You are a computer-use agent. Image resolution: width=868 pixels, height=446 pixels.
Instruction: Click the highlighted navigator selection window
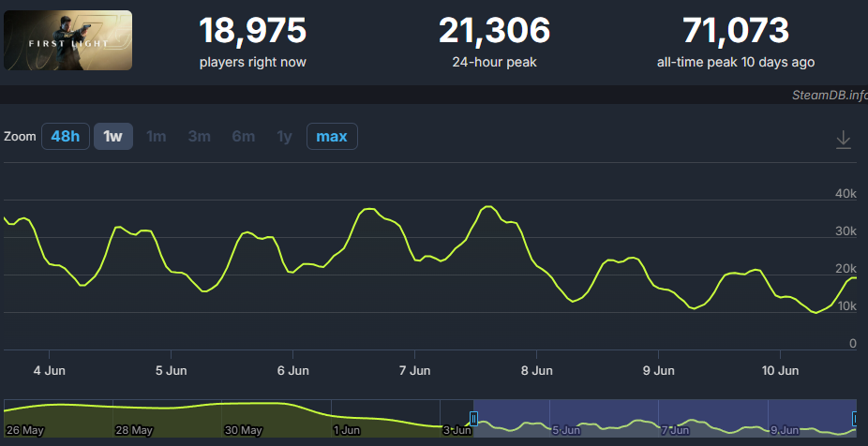665,418
